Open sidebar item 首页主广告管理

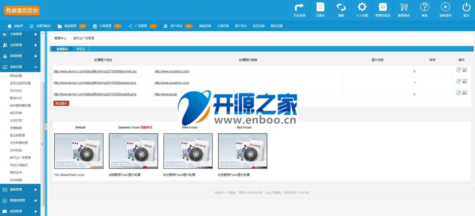click(20, 158)
